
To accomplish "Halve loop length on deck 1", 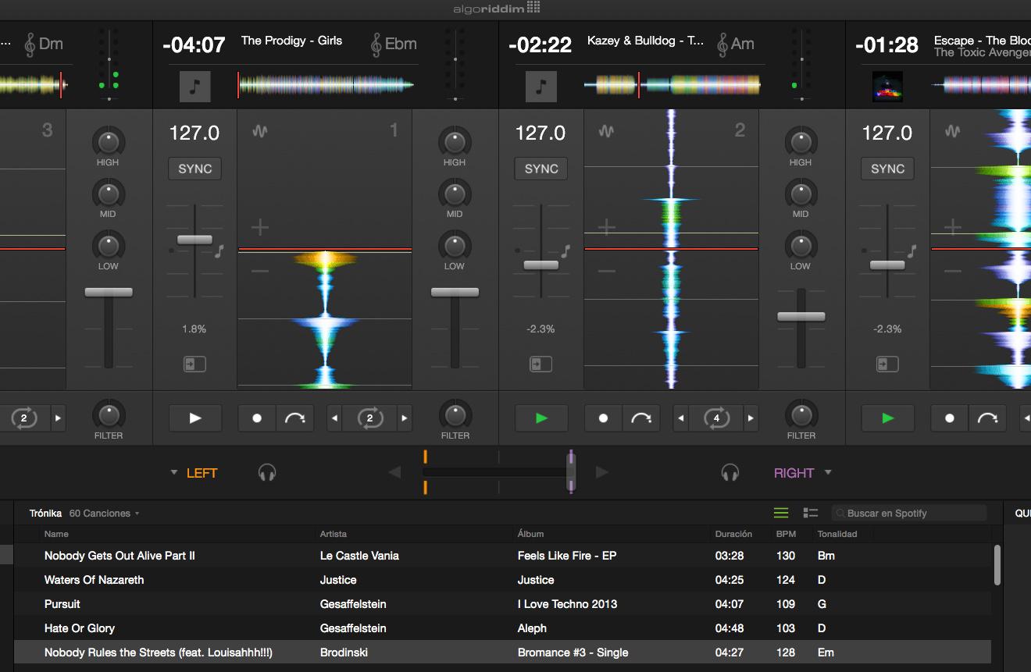I will pyautogui.click(x=335, y=418).
